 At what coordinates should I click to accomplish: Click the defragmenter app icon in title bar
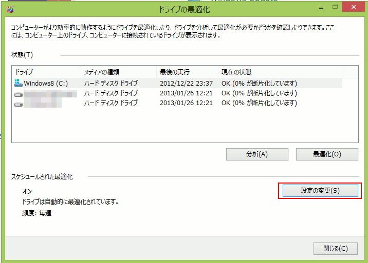coord(10,9)
